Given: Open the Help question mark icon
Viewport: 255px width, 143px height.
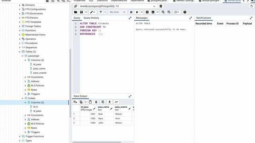Looking at the screenshot, I should click(185, 12).
